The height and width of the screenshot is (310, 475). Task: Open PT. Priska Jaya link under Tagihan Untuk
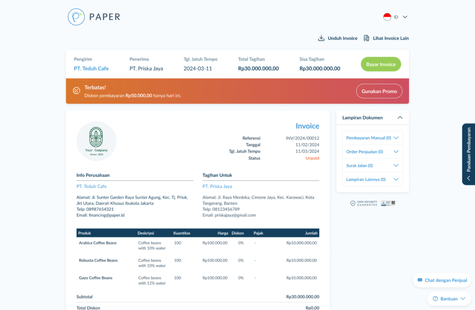point(217,187)
